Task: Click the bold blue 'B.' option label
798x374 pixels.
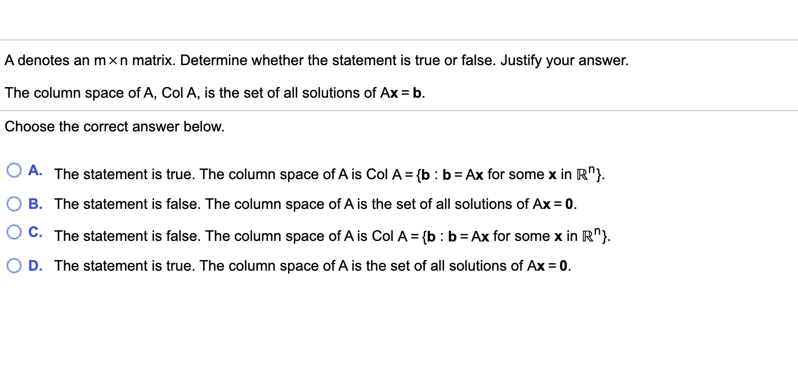Action: click(x=36, y=203)
